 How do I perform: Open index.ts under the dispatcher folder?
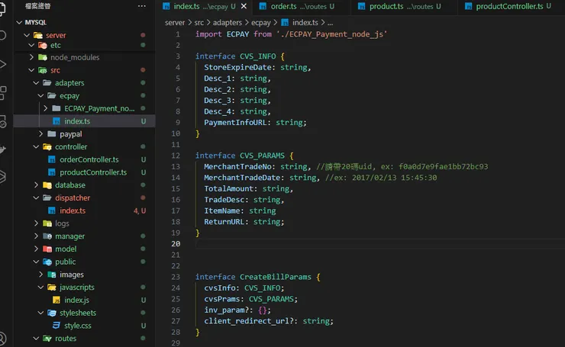click(x=73, y=210)
